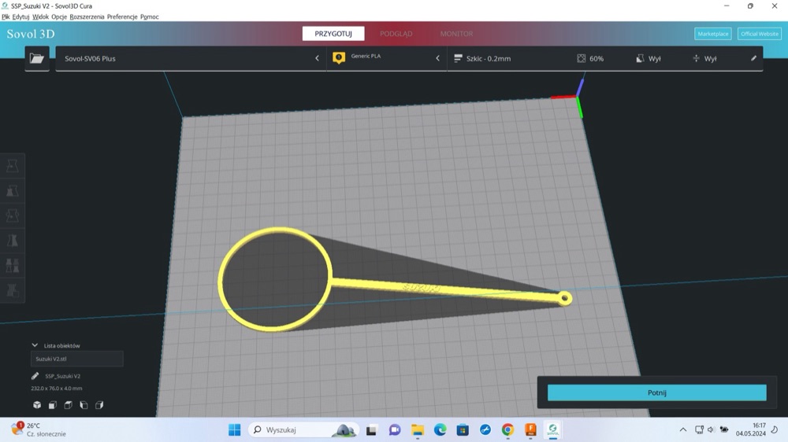Select the Scale tool in left toolbar
The image size is (788, 442).
coord(13,190)
